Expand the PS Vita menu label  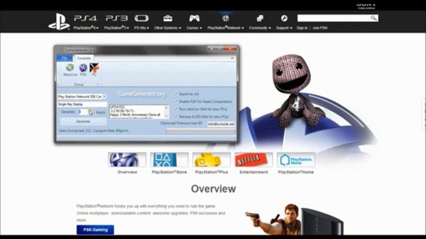(142, 28)
